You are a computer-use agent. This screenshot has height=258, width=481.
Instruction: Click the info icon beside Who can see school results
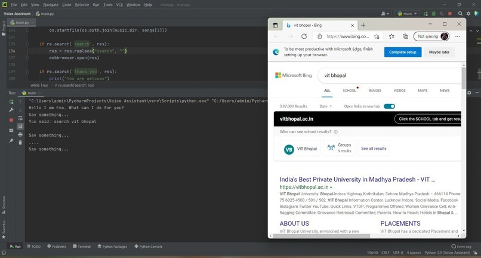tap(335, 132)
